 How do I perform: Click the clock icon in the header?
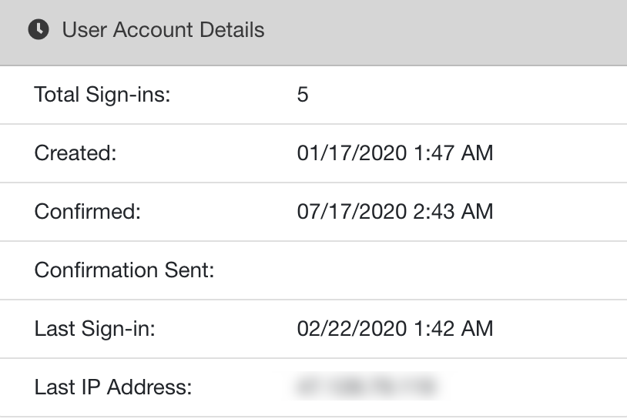[x=39, y=29]
